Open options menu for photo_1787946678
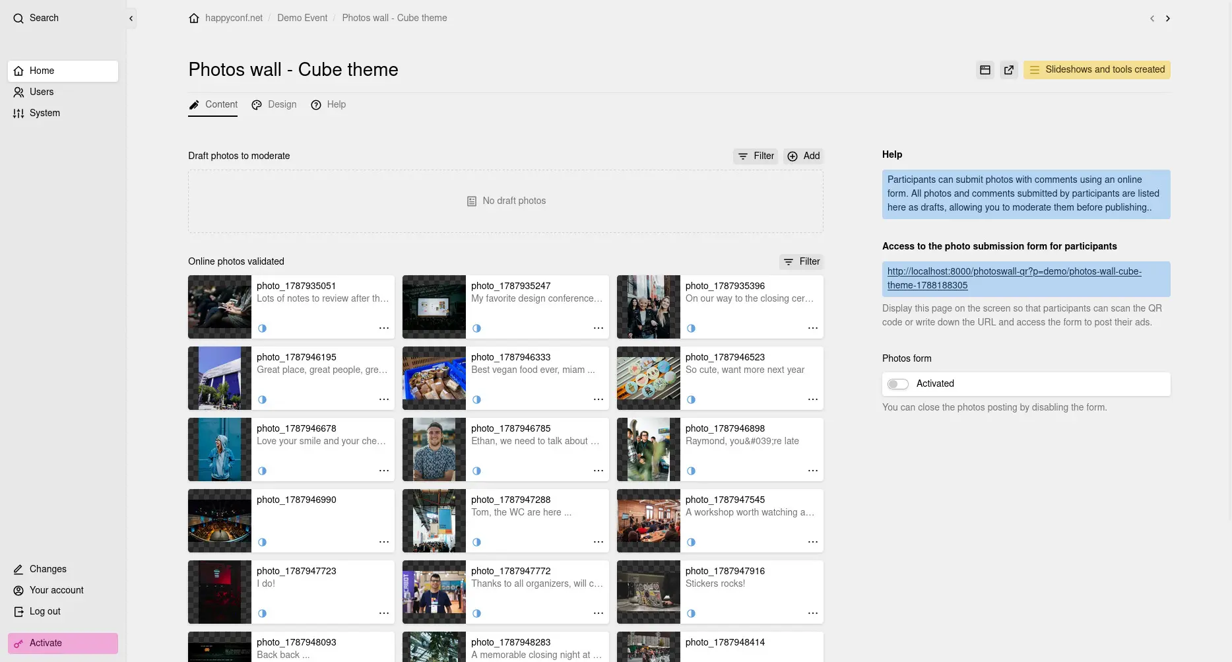This screenshot has width=1232, height=662. pos(384,471)
